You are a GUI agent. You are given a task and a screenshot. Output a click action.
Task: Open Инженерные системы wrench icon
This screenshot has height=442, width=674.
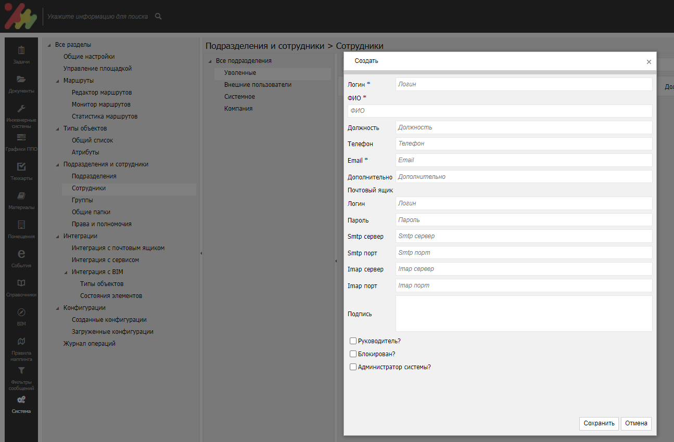21,109
